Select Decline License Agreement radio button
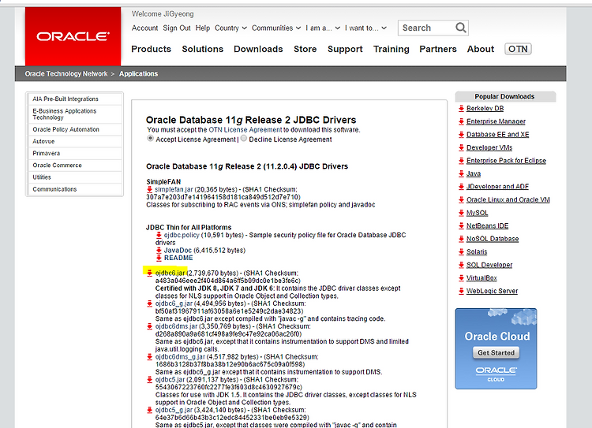 point(244,139)
